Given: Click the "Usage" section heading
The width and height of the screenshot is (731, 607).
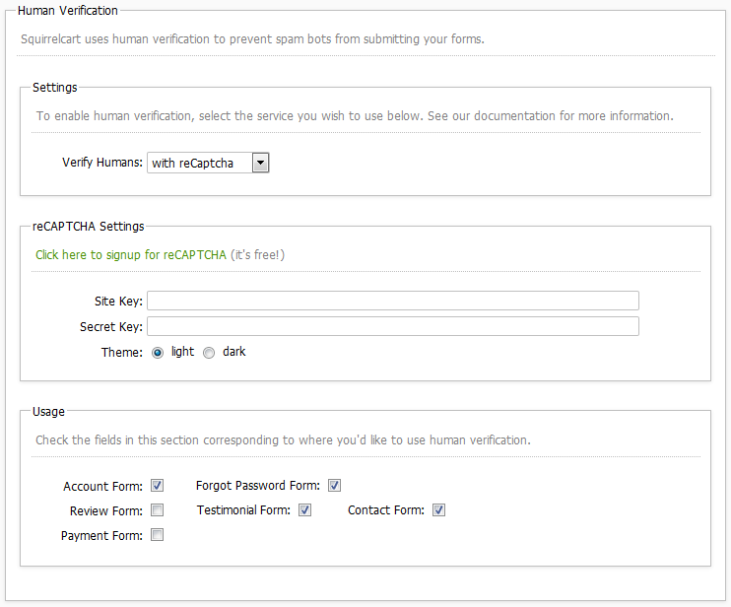Looking at the screenshot, I should 48,410.
